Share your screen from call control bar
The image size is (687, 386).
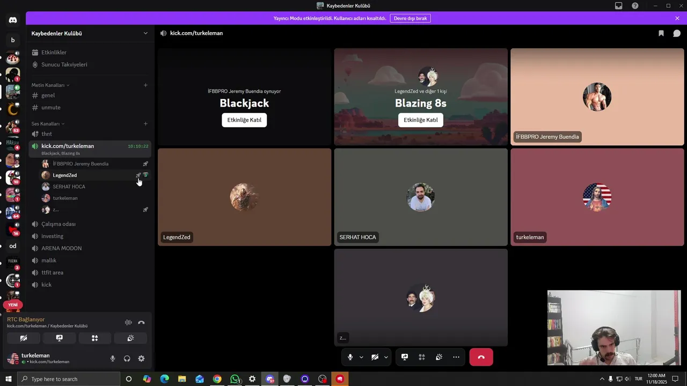[x=405, y=357]
